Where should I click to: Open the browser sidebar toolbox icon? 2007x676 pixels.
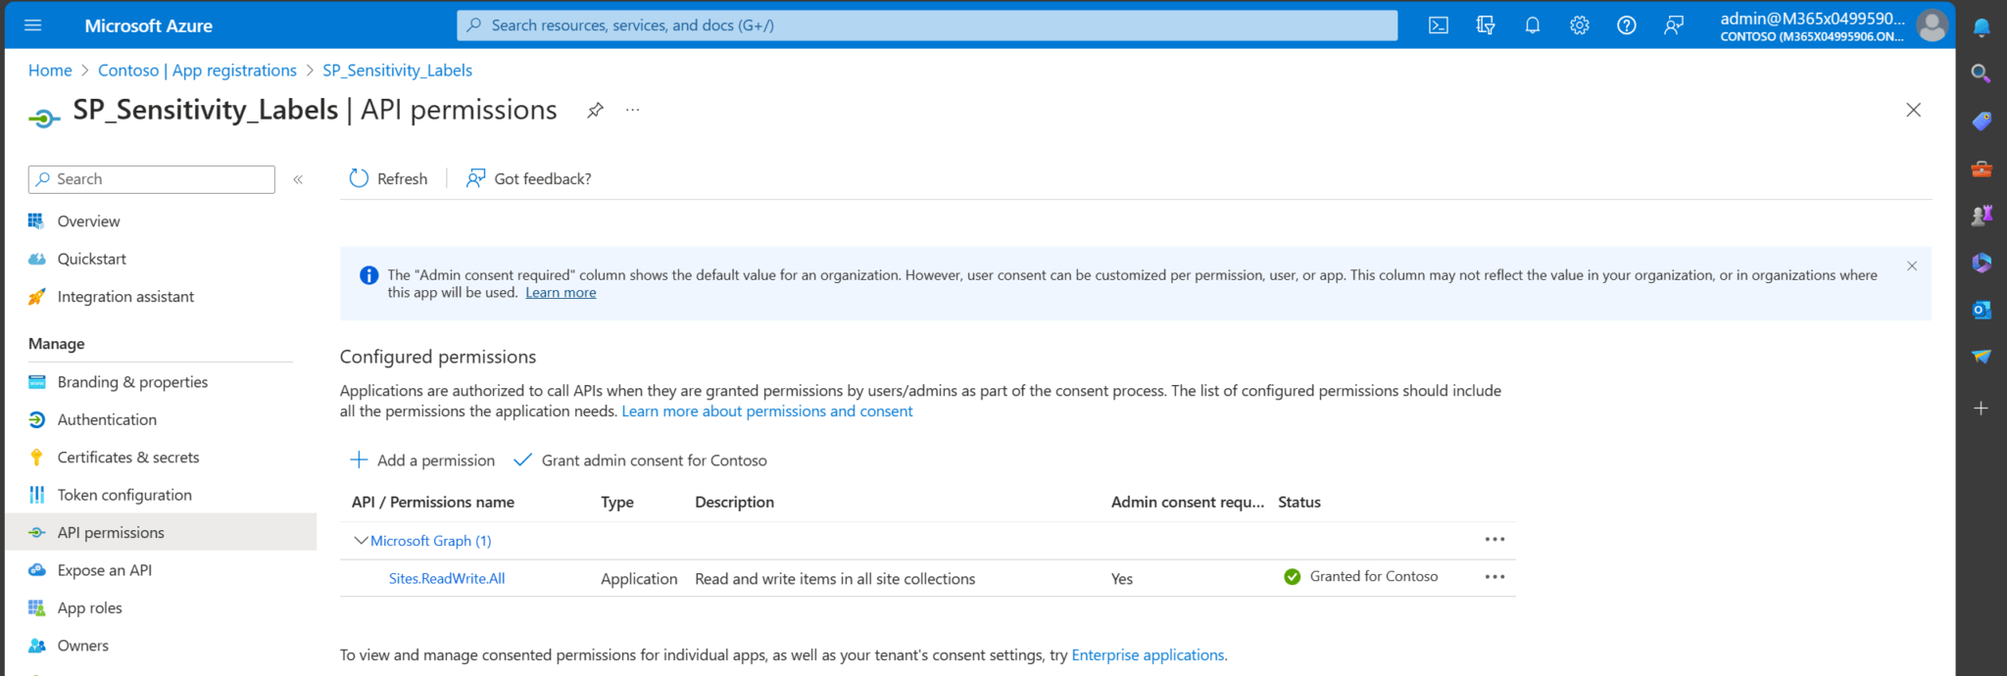(x=1982, y=169)
